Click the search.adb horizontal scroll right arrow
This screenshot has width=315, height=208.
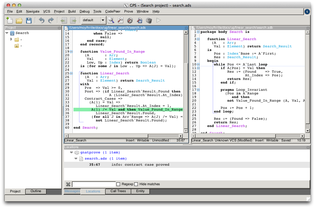pos(302,136)
